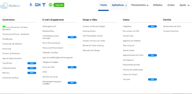Click NEW badge next to WhatsApp Launch Manager
Viewport: 192px width, 94px height.
[x=72, y=37]
